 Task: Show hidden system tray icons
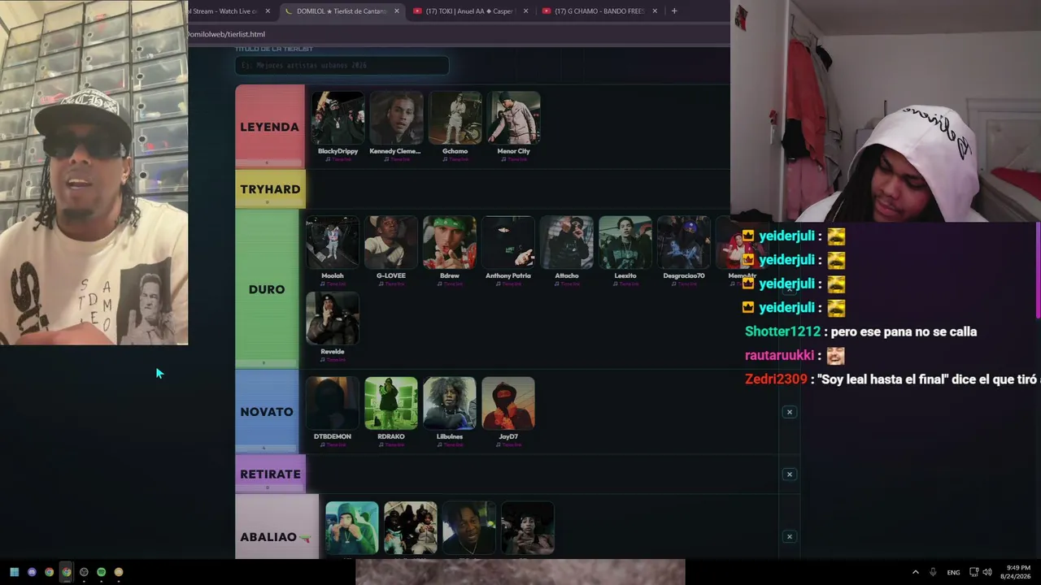pyautogui.click(x=915, y=572)
